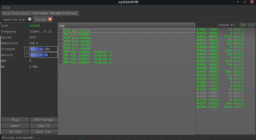The width and height of the screenshot is (256, 140).
Task: Close the updateDVB window
Action: [252, 2]
